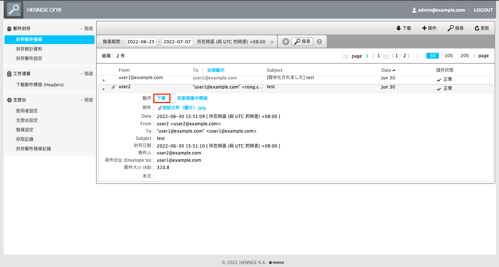Screen dimensions: 499x267
Task: Select 50 results per page
Action: [433, 56]
